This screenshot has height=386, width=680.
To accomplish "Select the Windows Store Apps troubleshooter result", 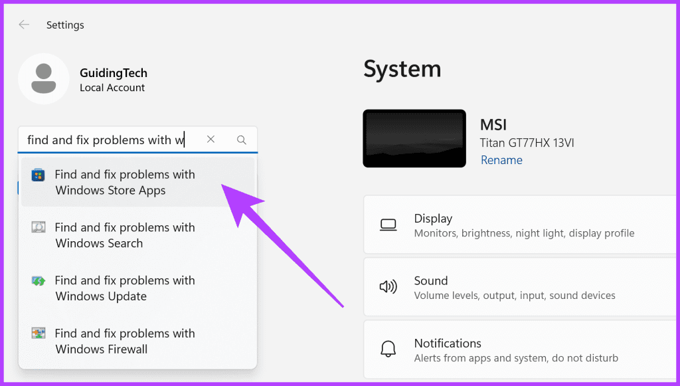I will click(x=138, y=182).
